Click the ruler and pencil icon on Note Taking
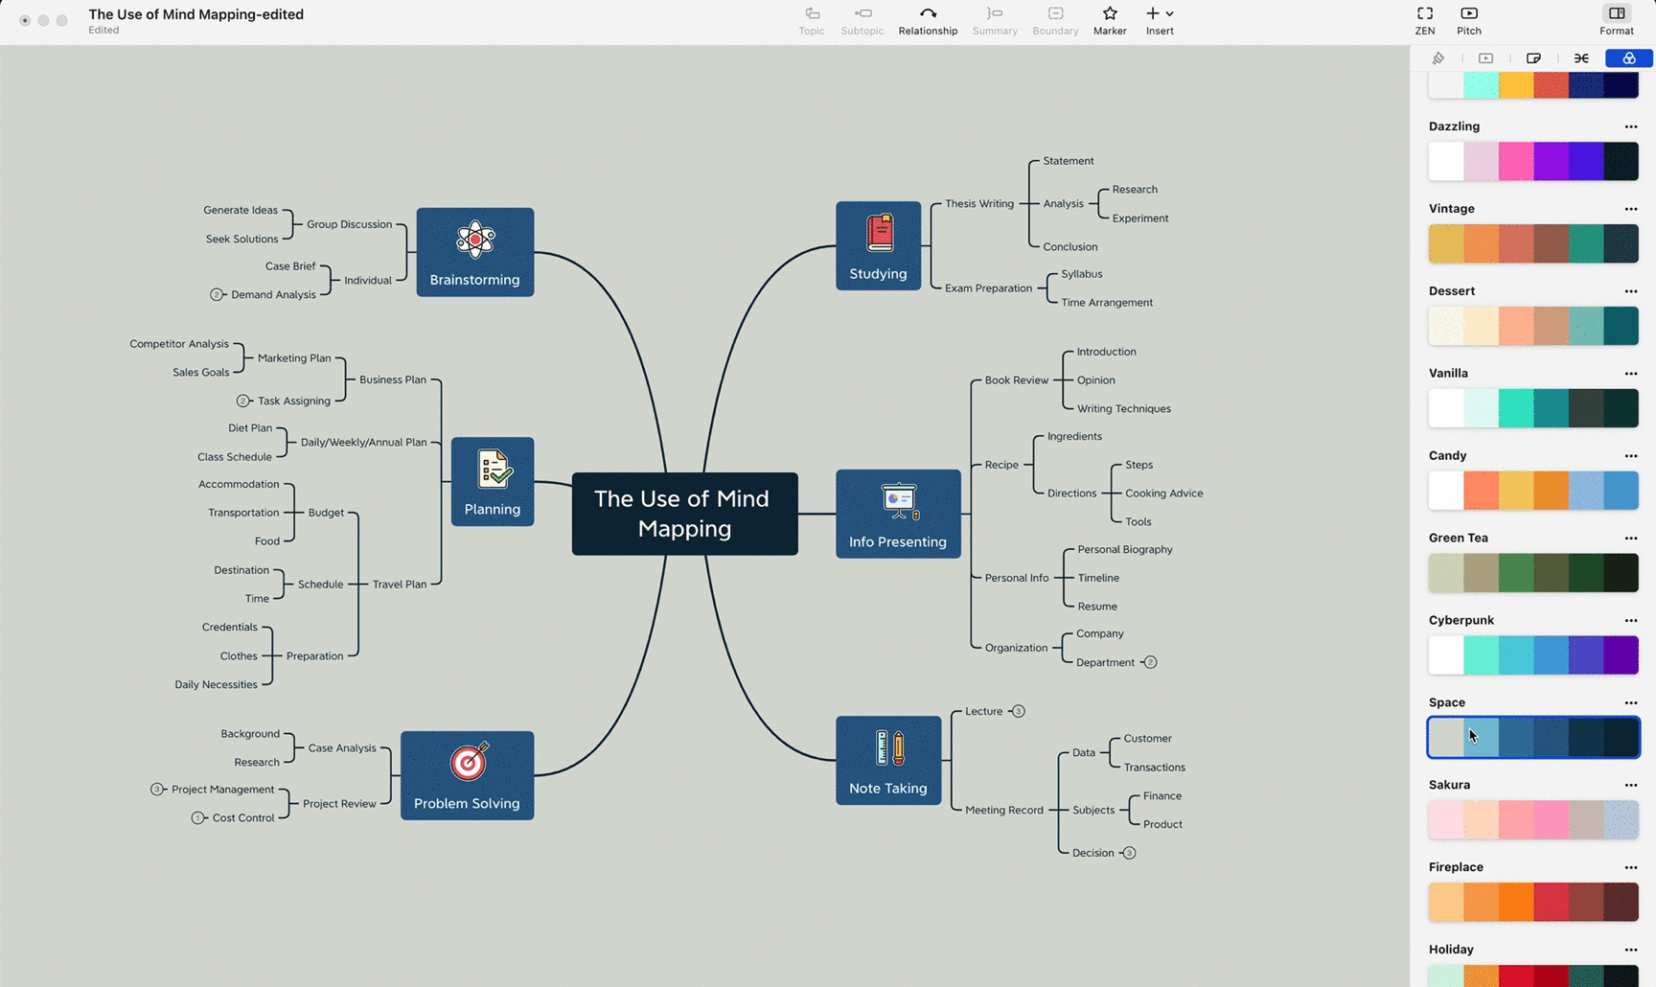Screen dimensions: 1656x987 [888, 747]
